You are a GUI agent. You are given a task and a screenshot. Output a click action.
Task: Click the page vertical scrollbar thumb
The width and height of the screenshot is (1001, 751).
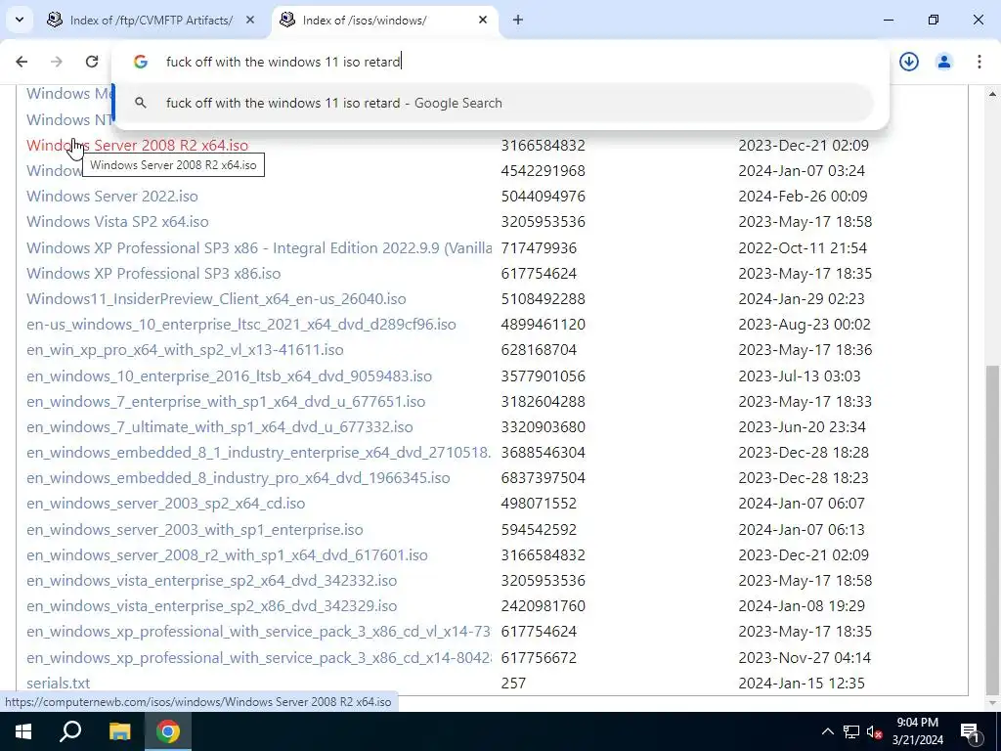[x=993, y=528]
